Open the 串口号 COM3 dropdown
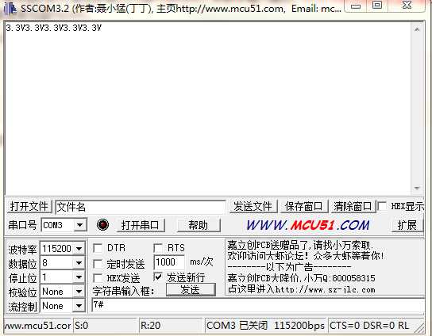Screen dimensions: 432x336 point(80,225)
